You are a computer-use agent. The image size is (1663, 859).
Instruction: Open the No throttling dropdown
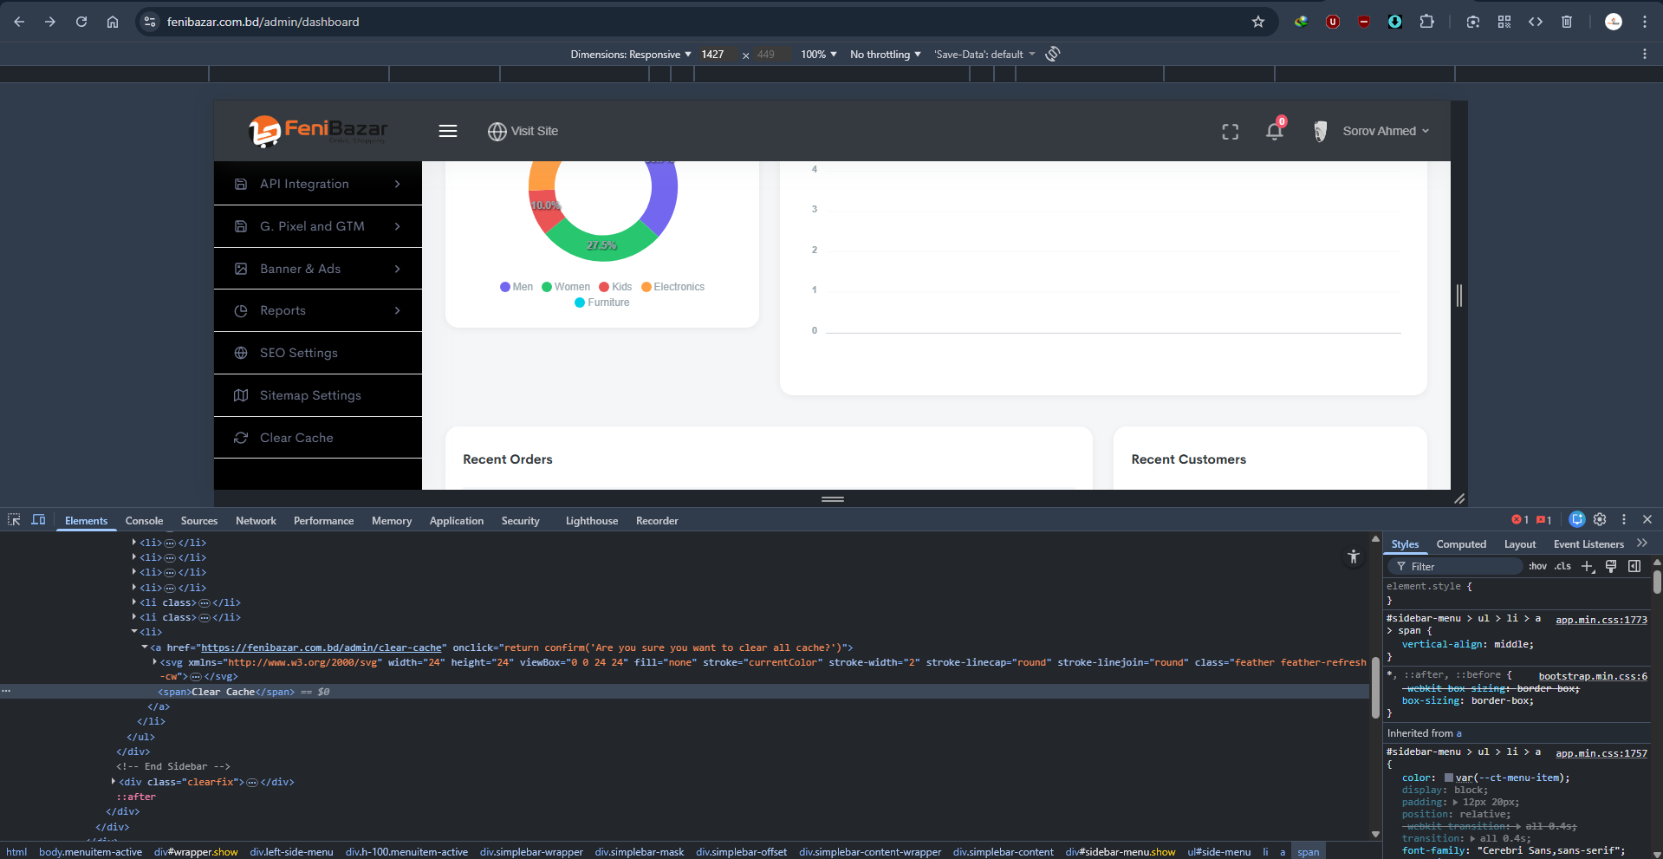pos(886,55)
